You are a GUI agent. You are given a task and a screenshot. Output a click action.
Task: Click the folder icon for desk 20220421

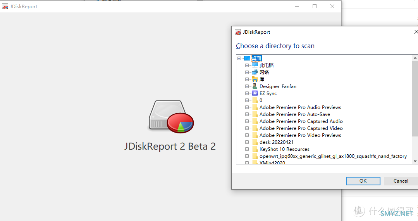255,142
